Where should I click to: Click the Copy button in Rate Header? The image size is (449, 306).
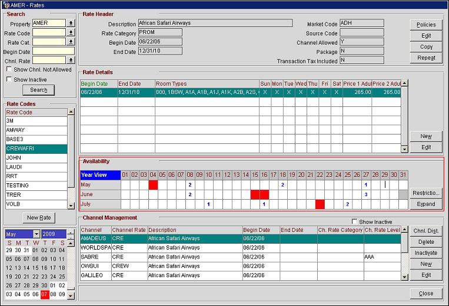426,47
